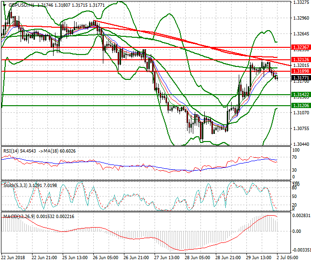Click the 22 Jun 21:00 time label
This screenshot has width=311, height=263.
[x=44, y=258]
